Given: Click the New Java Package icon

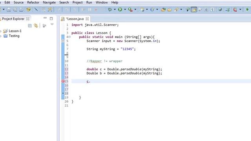Looking at the screenshot, I should [142, 9].
